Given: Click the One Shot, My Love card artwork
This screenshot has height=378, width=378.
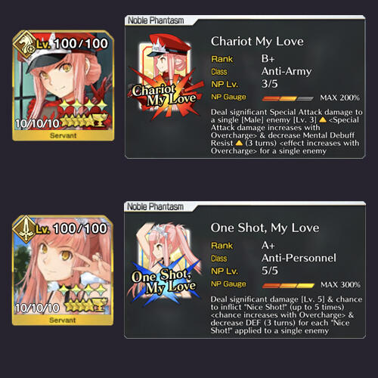Looking at the screenshot, I should coord(166,263).
